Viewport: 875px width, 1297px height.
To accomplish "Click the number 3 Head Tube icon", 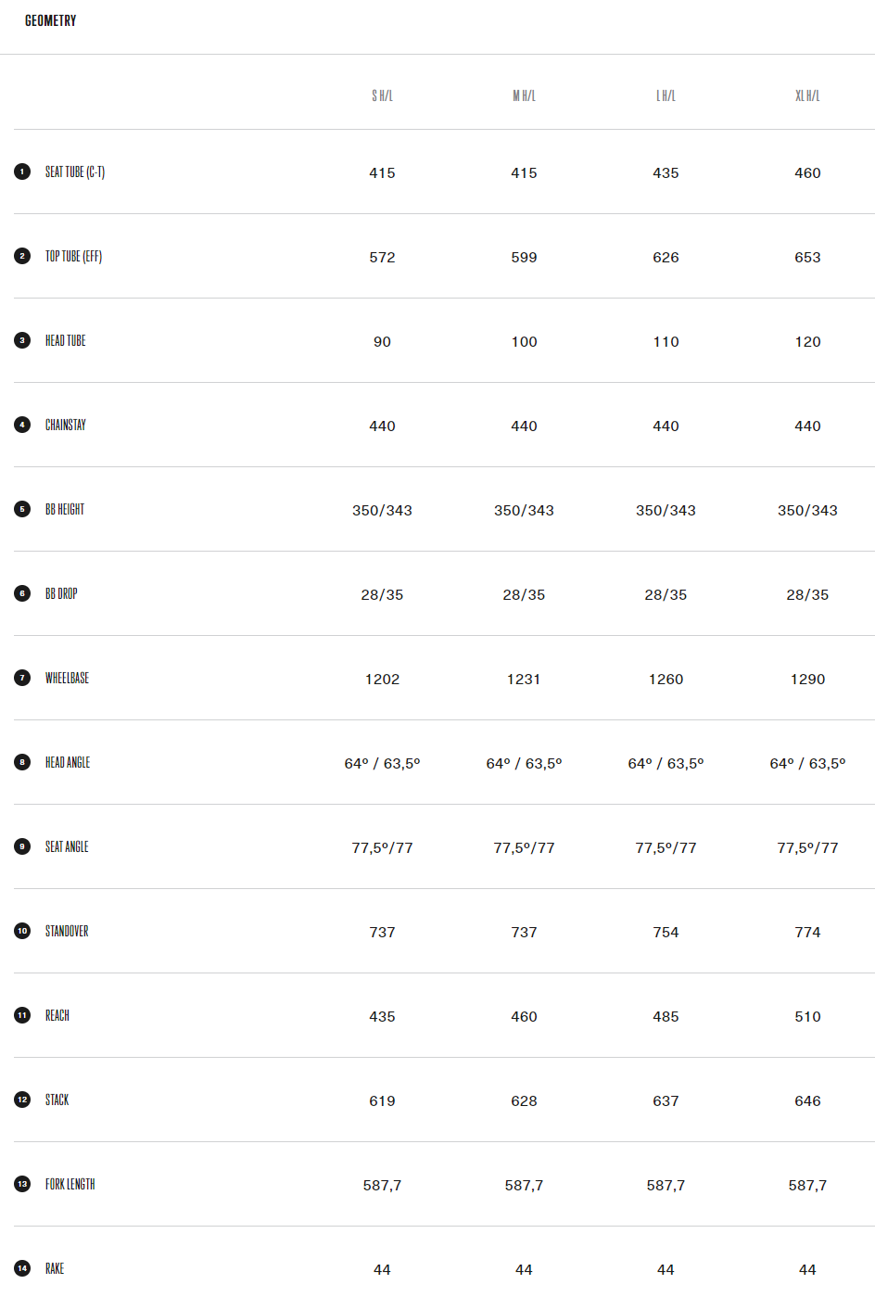I will pos(22,340).
